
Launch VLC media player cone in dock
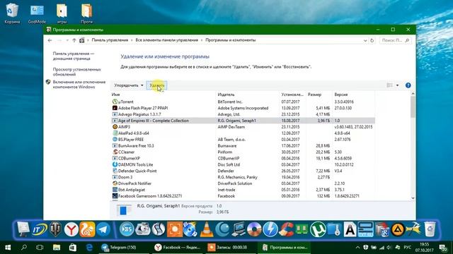coord(206,229)
